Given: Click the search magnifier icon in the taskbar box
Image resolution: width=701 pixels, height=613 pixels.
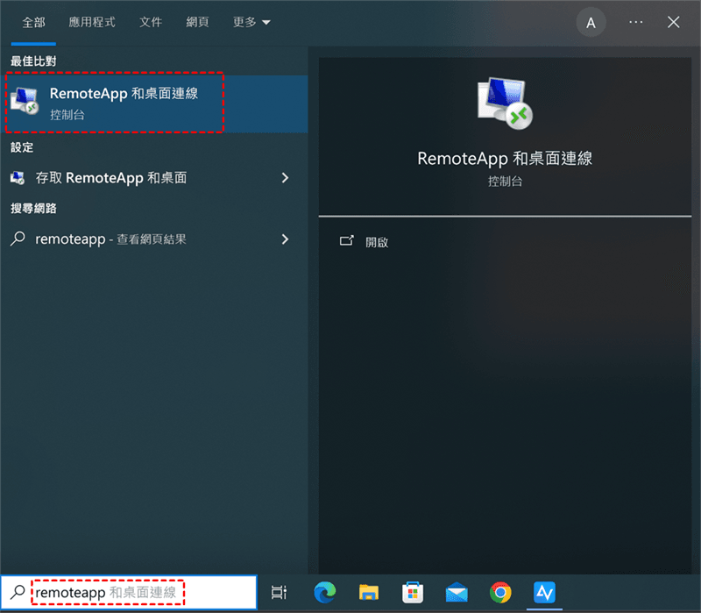Looking at the screenshot, I should point(18,593).
